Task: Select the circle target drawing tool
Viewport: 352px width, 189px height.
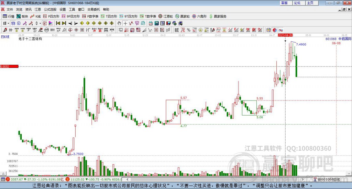Action: pyautogui.click(x=70, y=30)
